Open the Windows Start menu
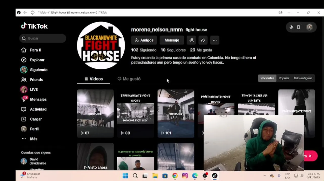 [x=125, y=176]
